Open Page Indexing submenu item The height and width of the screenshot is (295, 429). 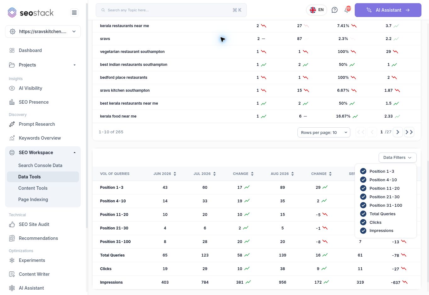pos(33,200)
